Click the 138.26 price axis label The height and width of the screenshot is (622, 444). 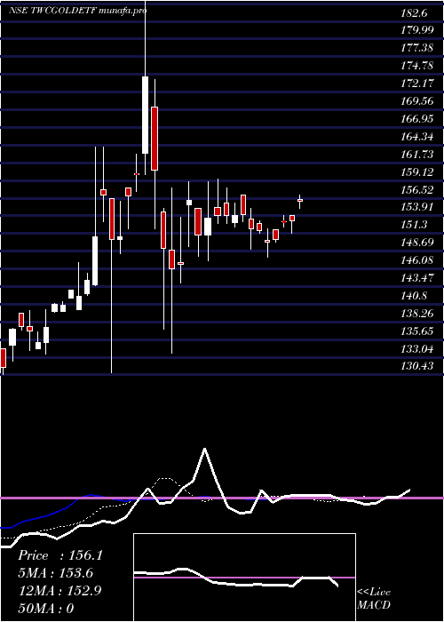[416, 314]
